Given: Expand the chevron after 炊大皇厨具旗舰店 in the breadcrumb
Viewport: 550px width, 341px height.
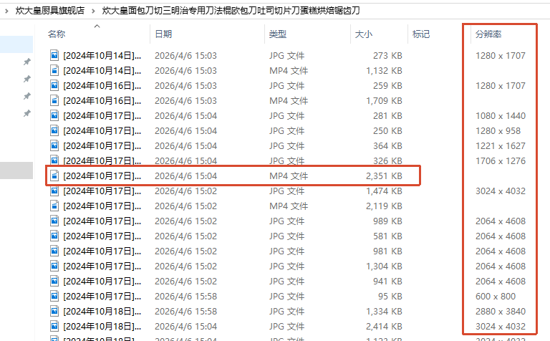Looking at the screenshot, I should pos(93,11).
